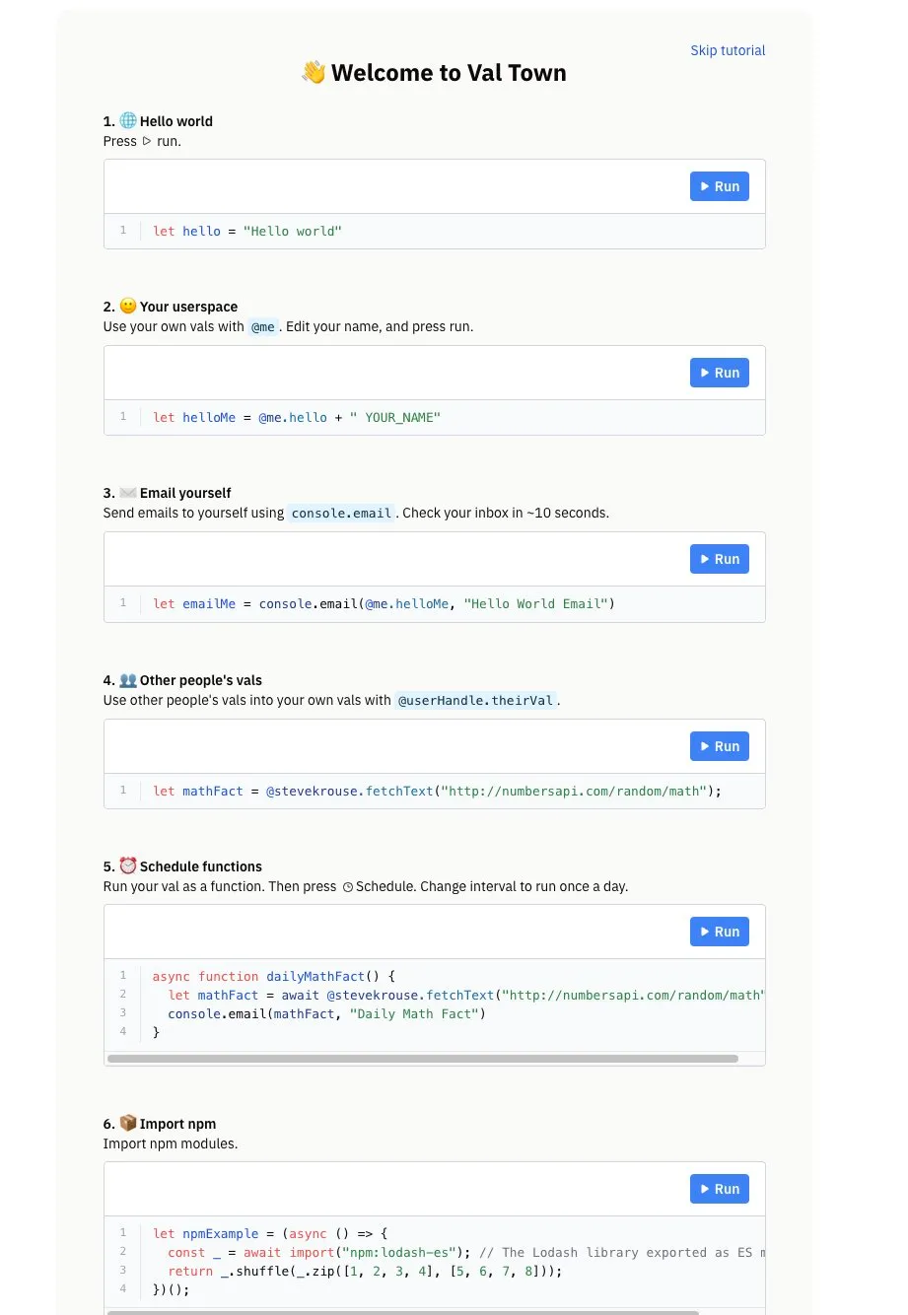The image size is (908, 1315).
Task: Click the clock icon before Schedule text
Action: pos(347,887)
